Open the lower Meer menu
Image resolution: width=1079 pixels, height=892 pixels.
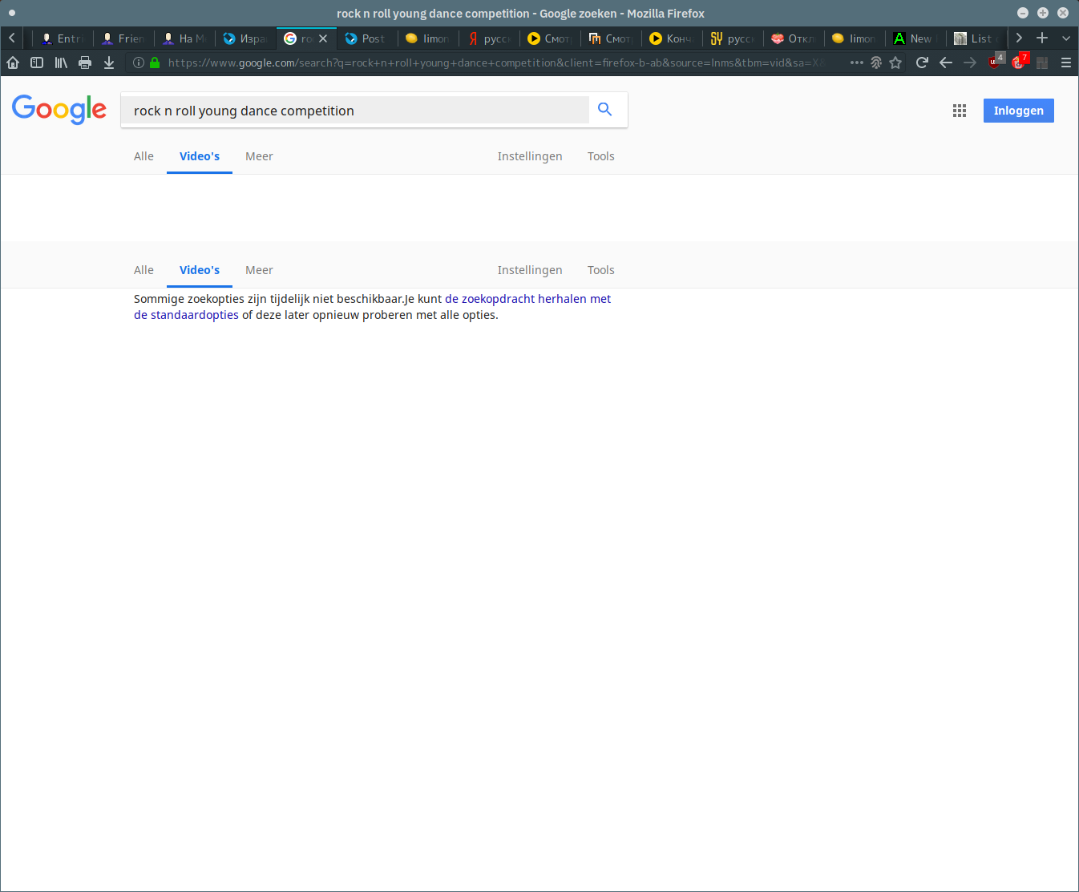pos(259,270)
